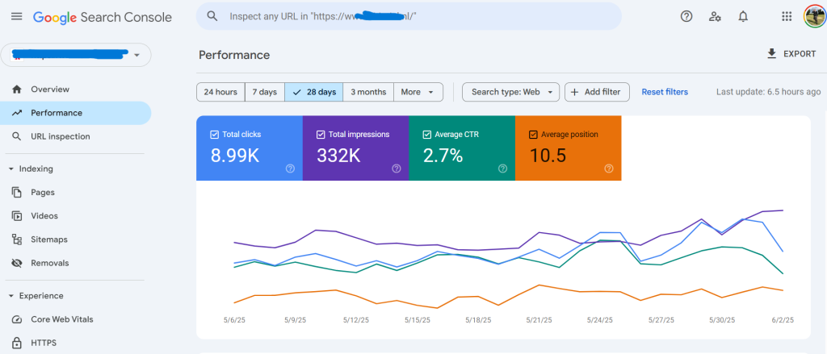Show help for Average position metric
The image size is (827, 354).
click(x=609, y=169)
